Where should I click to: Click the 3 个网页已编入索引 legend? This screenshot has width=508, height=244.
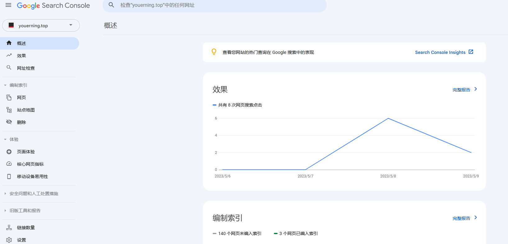[x=296, y=233]
